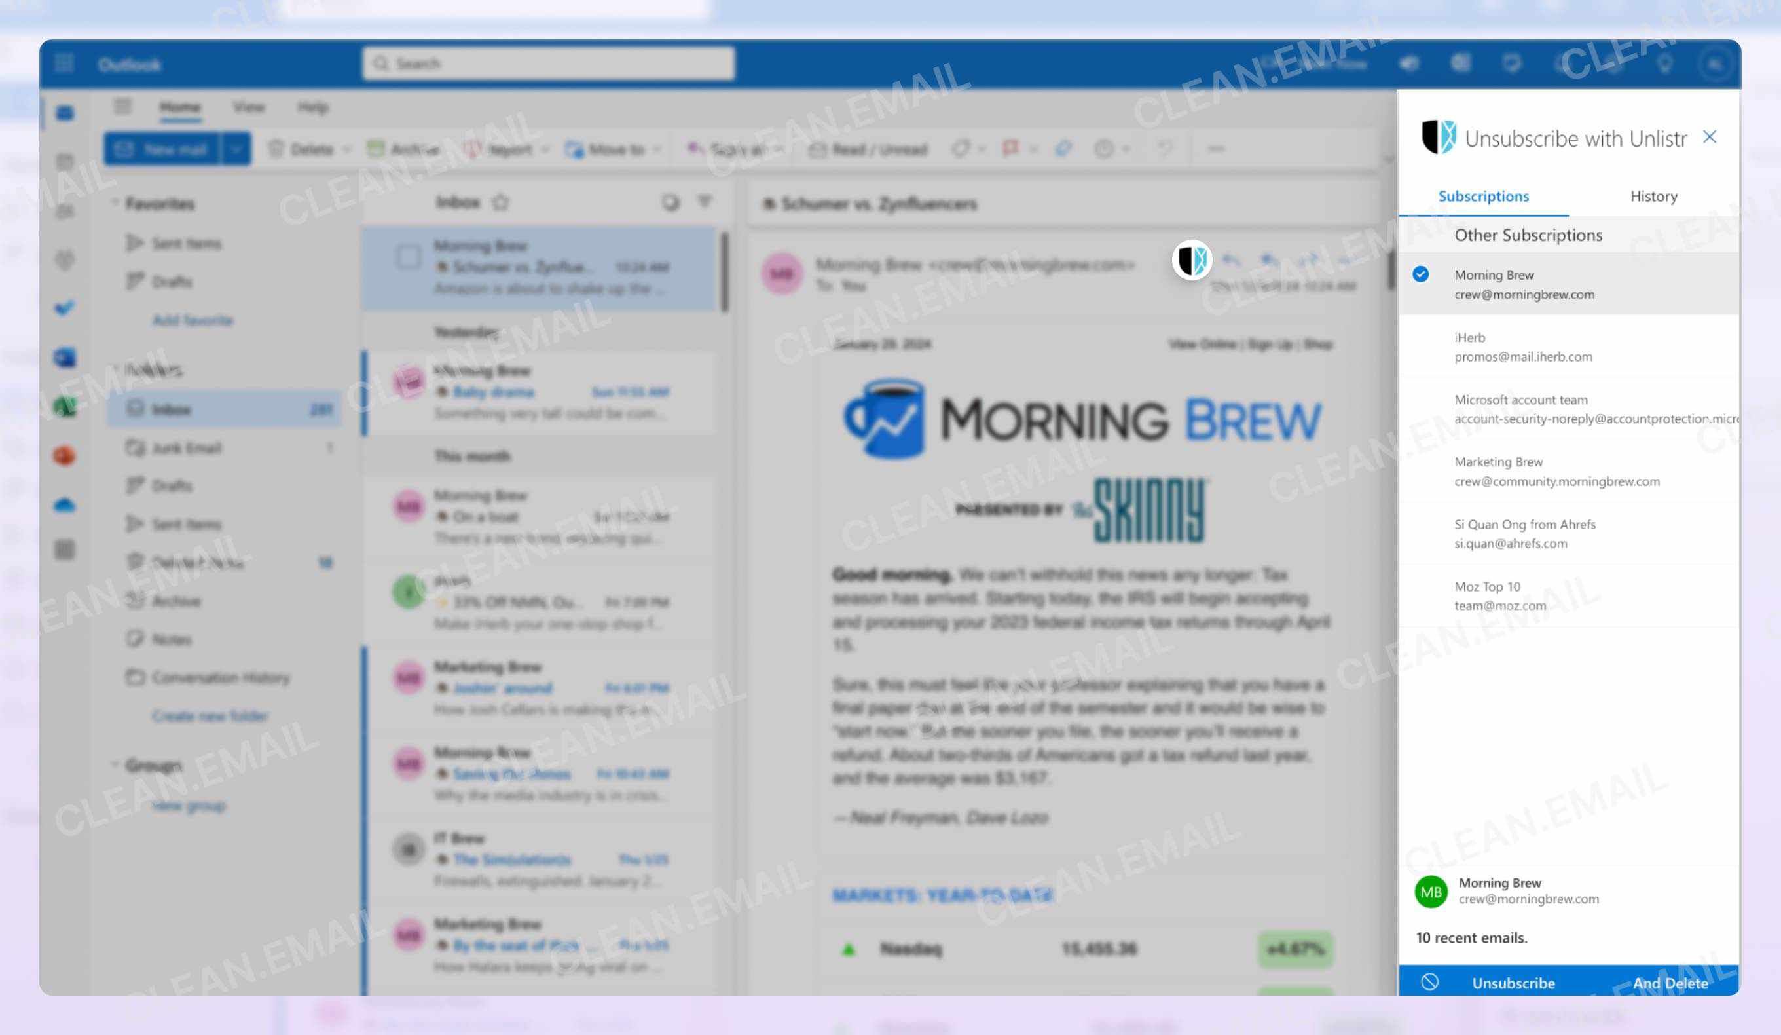This screenshot has width=1781, height=1035.
Task: Collapse the Favorites section
Action: point(115,203)
